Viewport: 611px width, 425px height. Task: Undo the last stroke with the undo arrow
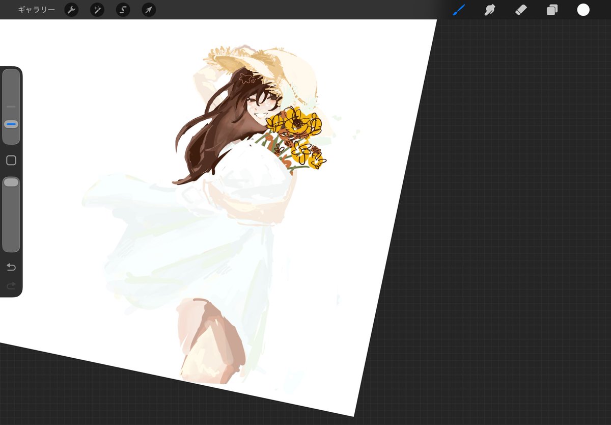(11, 268)
